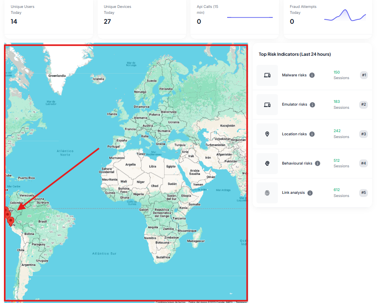Viewport: 379px width, 303px height.
Task: Click Sudáfrica label on the map
Action: point(163,257)
